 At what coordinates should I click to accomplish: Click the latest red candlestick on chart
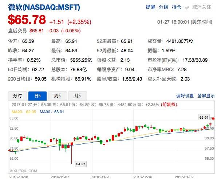click(x=213, y=119)
